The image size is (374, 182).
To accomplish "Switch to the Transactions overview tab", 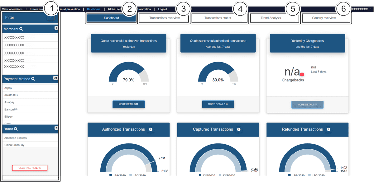I will pos(164,18).
